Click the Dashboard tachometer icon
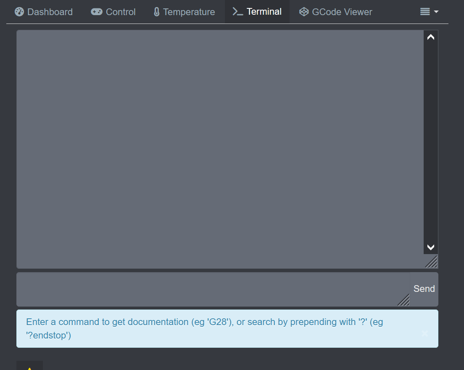This screenshot has height=370, width=464. pos(19,12)
